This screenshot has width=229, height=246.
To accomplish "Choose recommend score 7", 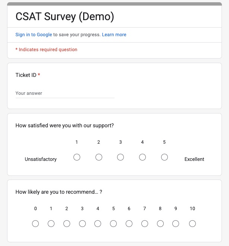I will [x=145, y=224].
